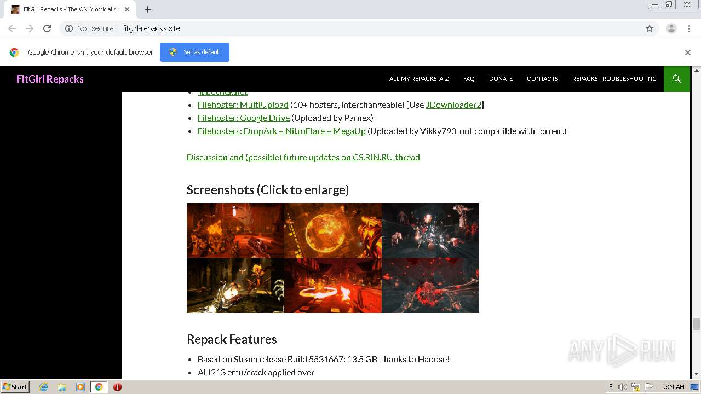The height and width of the screenshot is (394, 701).
Task: Open a new tab with the plus button
Action: coord(148,9)
